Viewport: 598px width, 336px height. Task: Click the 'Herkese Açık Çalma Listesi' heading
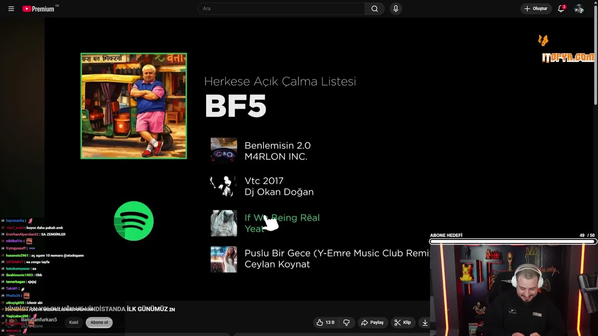click(280, 81)
